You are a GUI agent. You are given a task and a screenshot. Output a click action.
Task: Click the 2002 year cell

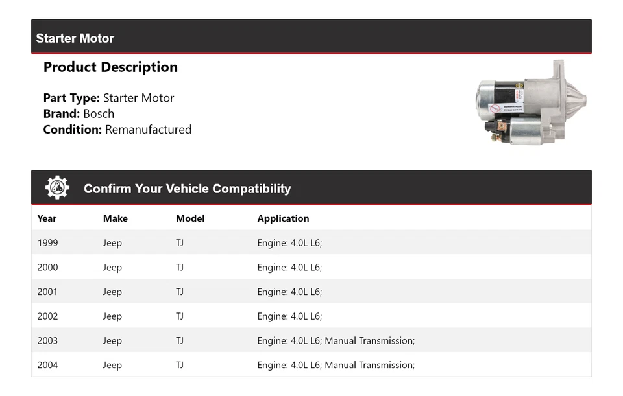[47, 316]
